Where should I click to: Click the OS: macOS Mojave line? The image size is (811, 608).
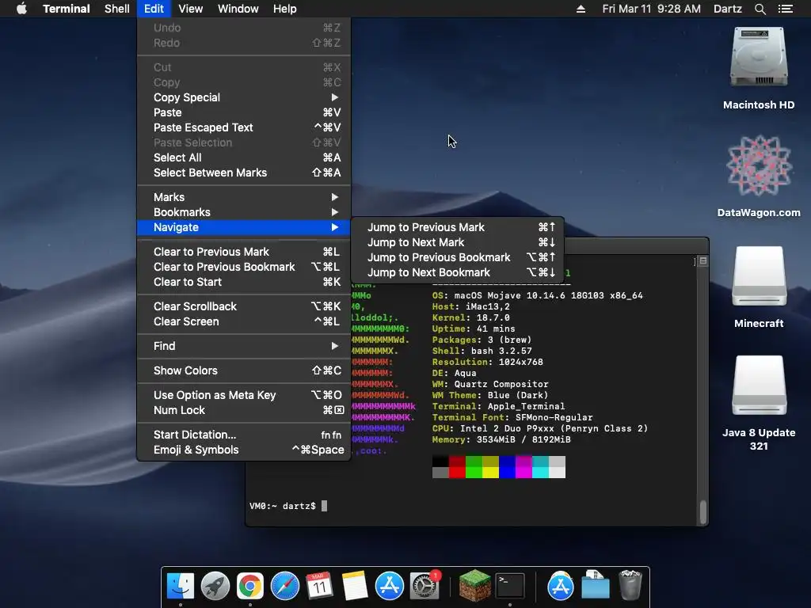538,295
